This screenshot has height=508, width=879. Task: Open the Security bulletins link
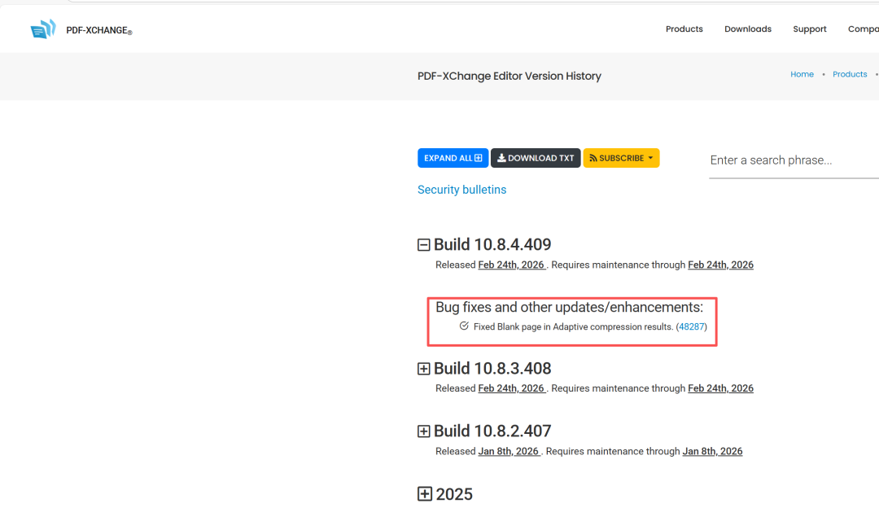click(x=462, y=190)
